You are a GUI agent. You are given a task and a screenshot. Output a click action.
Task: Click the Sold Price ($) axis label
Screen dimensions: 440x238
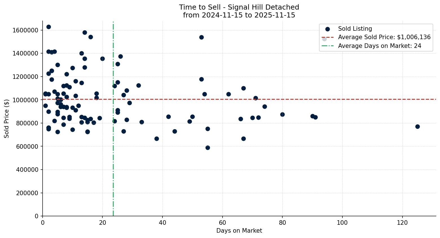click(x=7, y=118)
